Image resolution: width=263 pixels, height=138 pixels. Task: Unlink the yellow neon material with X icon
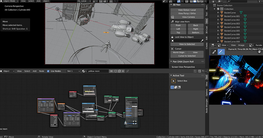pos(123,71)
